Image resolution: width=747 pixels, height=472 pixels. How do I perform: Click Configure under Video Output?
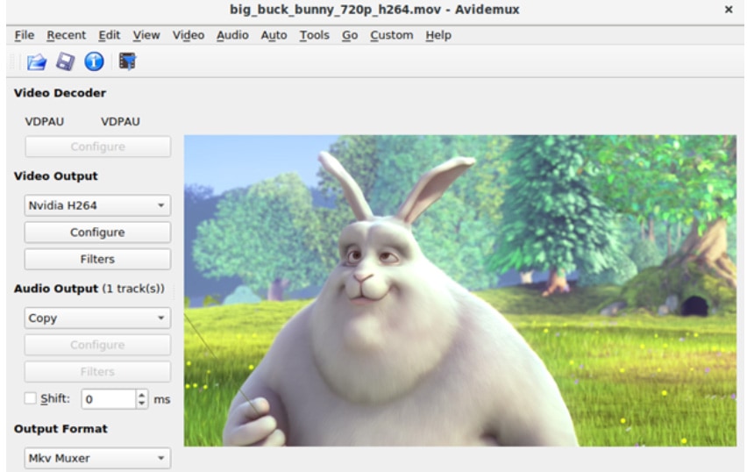tap(97, 232)
